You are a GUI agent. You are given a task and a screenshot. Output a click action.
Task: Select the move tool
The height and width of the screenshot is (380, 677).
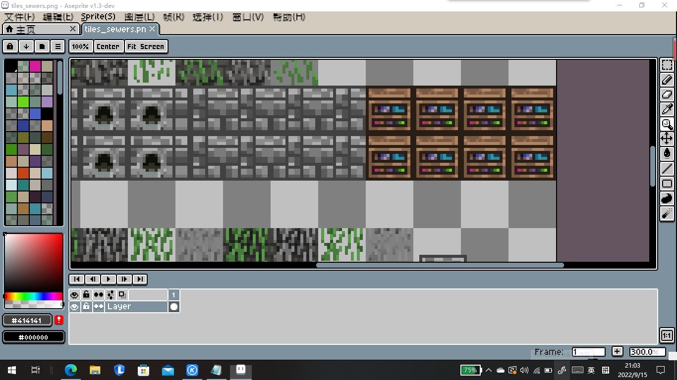667,139
